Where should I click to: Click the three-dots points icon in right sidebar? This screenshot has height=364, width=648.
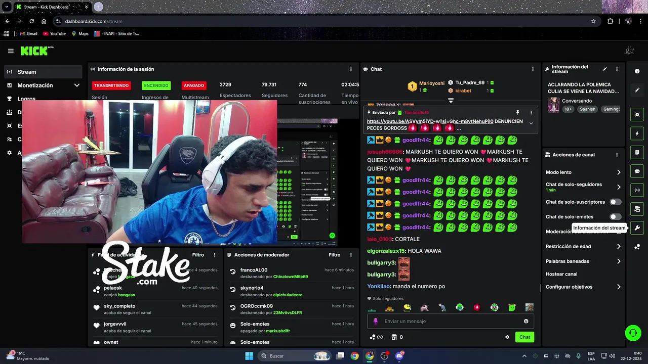[x=637, y=247]
